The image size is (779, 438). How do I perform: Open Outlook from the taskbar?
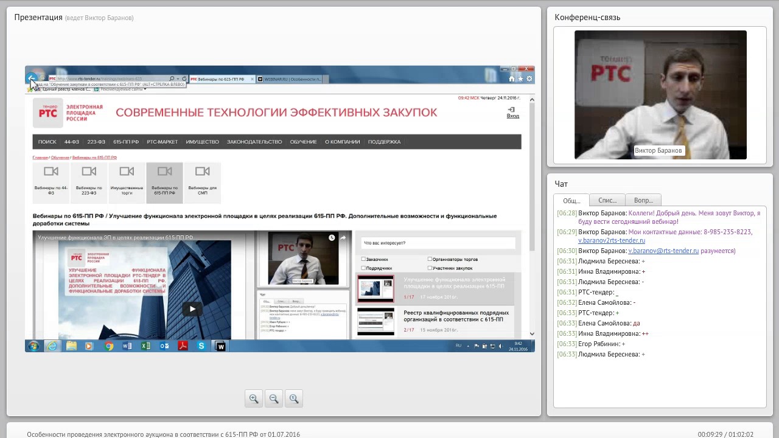[x=164, y=346]
